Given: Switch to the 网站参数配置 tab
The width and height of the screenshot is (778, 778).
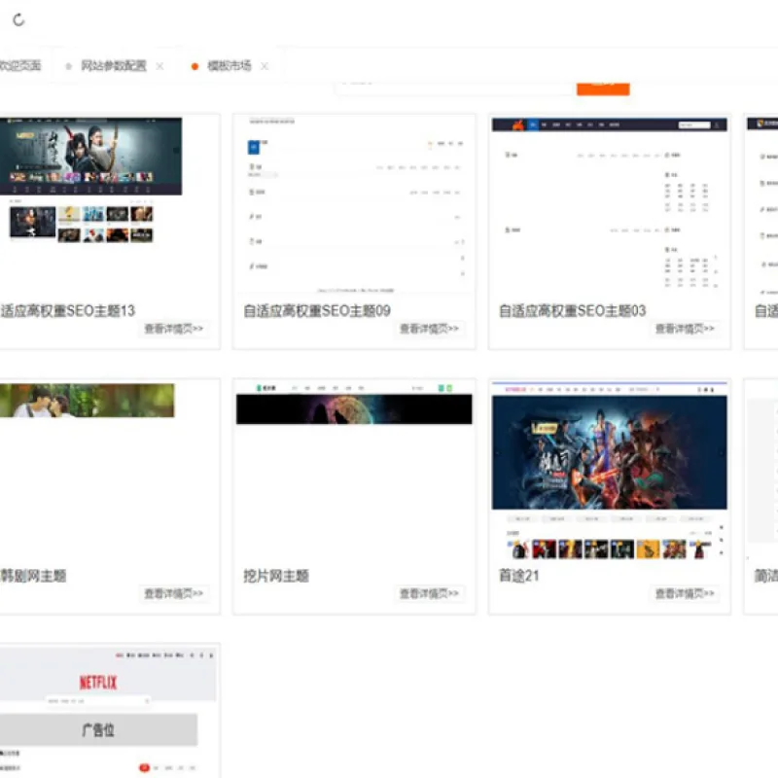Looking at the screenshot, I should pos(114,65).
